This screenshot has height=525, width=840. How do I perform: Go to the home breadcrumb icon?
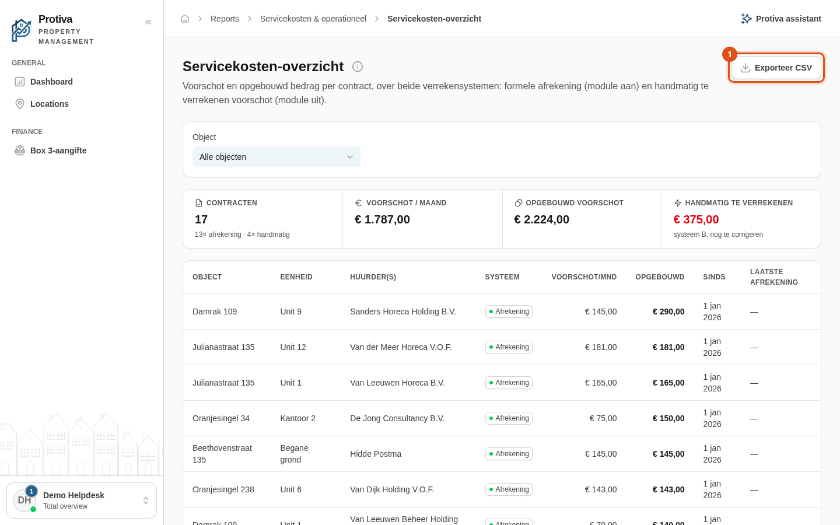point(185,19)
